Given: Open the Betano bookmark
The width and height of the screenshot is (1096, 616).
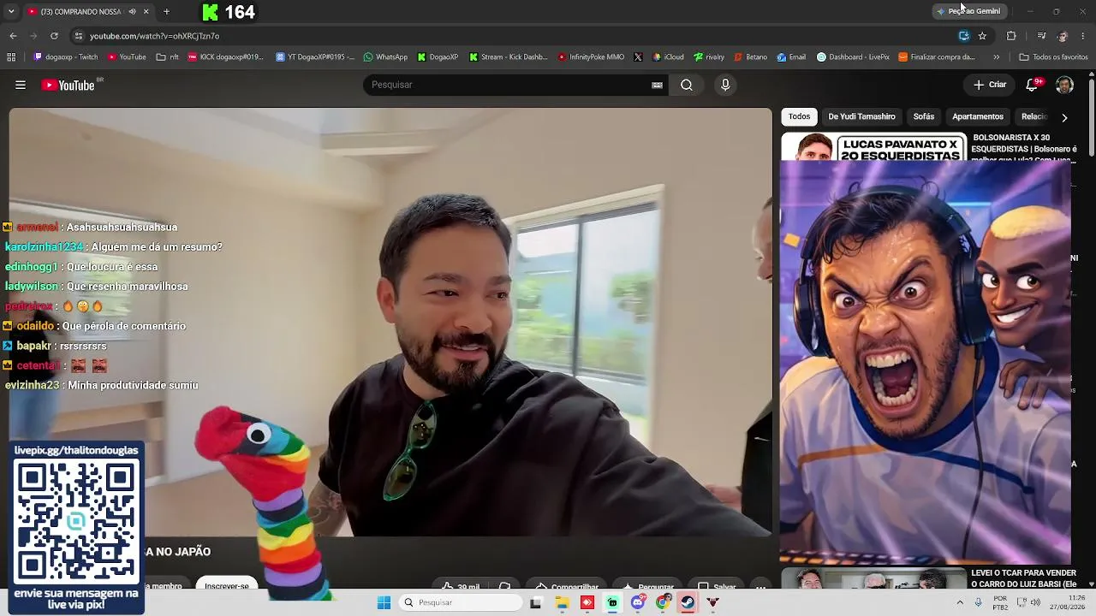Looking at the screenshot, I should point(751,57).
